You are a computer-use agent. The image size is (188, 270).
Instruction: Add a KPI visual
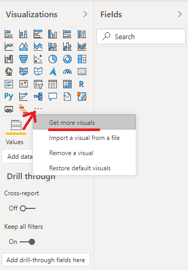[x=23, y=84]
